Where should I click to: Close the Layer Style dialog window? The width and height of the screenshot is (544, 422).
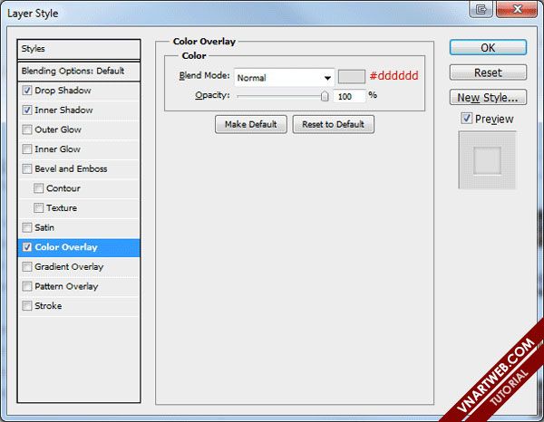(x=515, y=9)
